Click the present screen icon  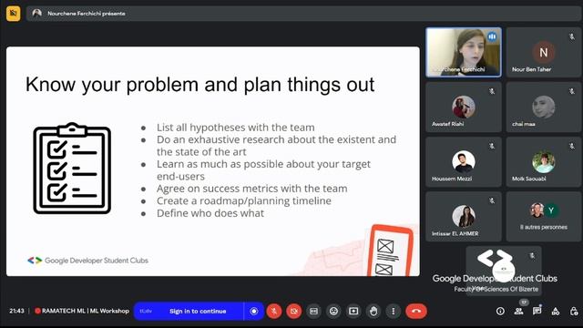353,311
